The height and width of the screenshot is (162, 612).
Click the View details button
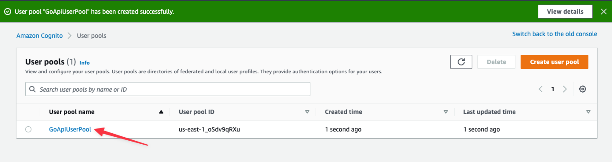tap(565, 12)
